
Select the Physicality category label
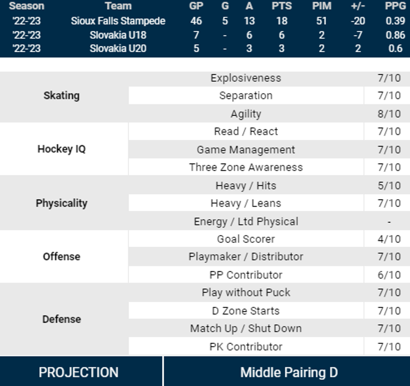click(61, 203)
